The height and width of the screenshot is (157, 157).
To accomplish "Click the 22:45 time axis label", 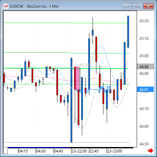I will (x=94, y=151).
